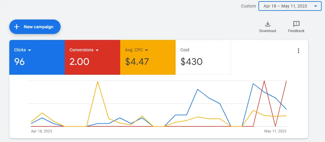Click the Download arrow icon
Image resolution: width=325 pixels, height=142 pixels.
click(267, 24)
